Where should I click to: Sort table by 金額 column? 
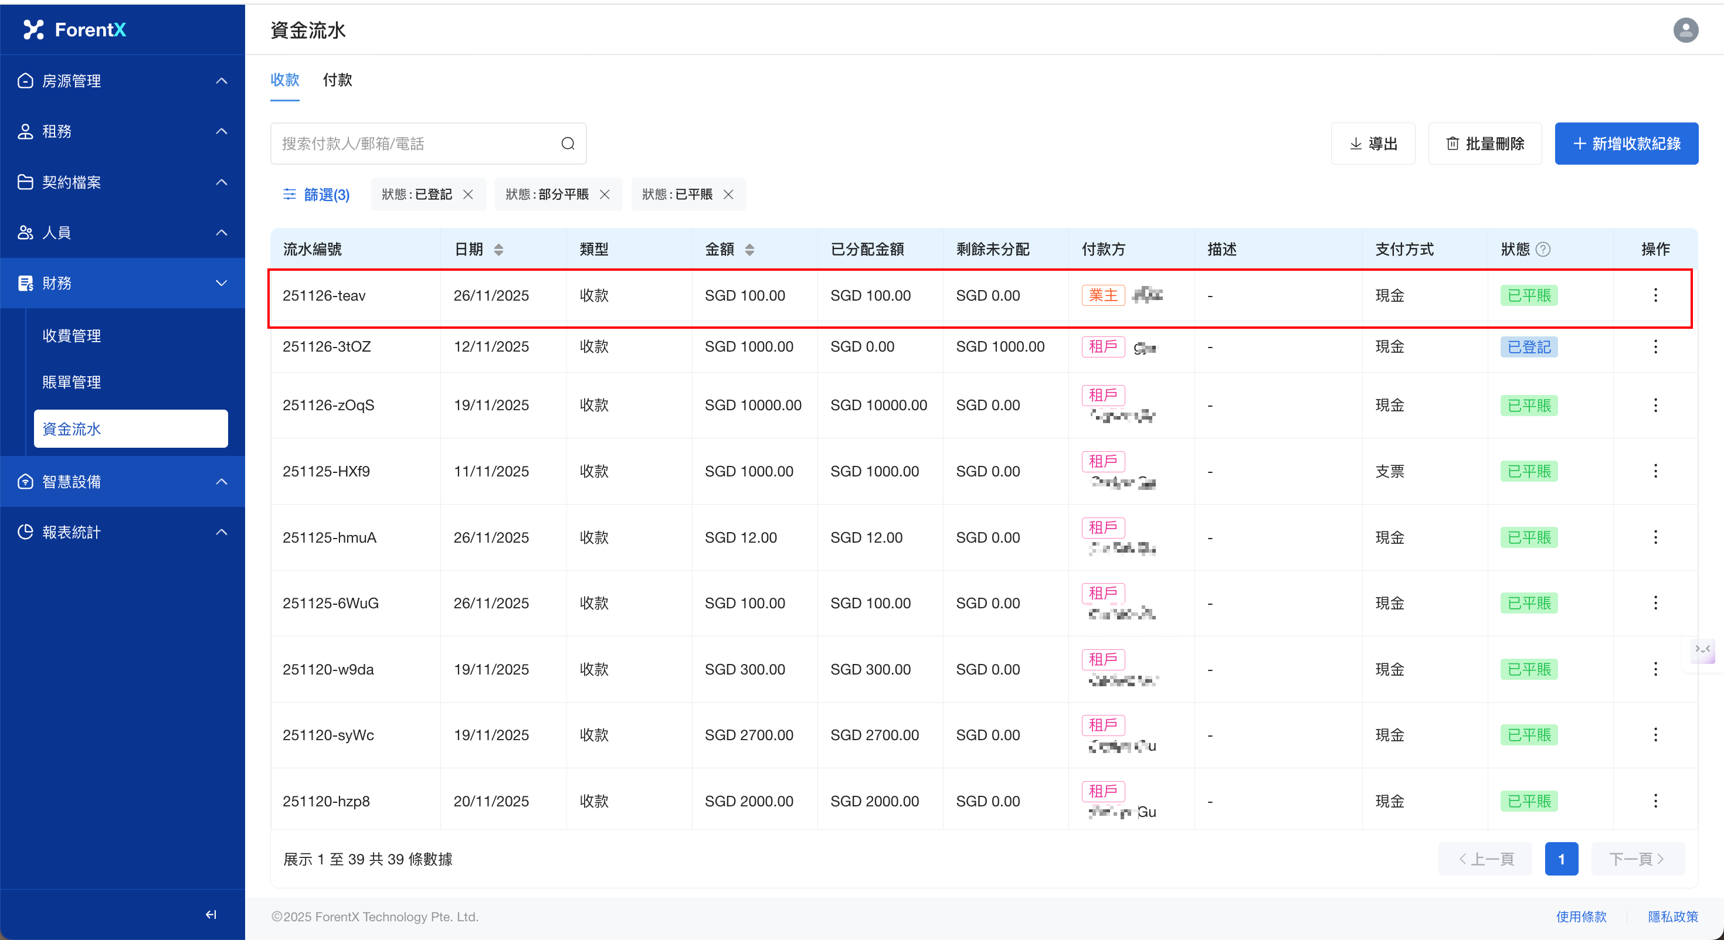(749, 250)
